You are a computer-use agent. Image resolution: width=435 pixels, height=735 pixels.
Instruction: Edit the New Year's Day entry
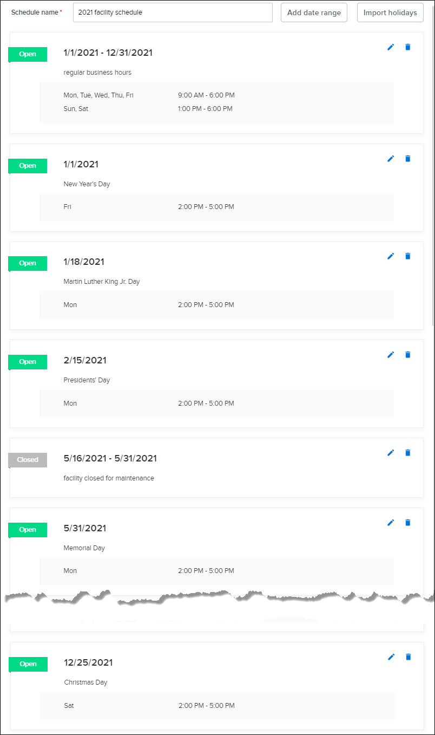click(391, 159)
